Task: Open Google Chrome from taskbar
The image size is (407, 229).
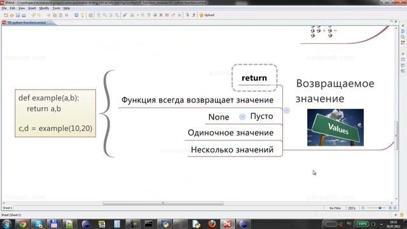Action: click(22, 224)
